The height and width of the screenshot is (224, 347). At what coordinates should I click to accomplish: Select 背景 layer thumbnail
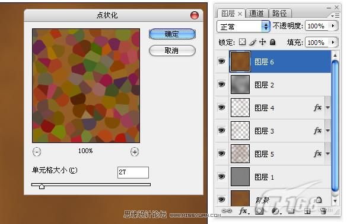click(x=240, y=198)
